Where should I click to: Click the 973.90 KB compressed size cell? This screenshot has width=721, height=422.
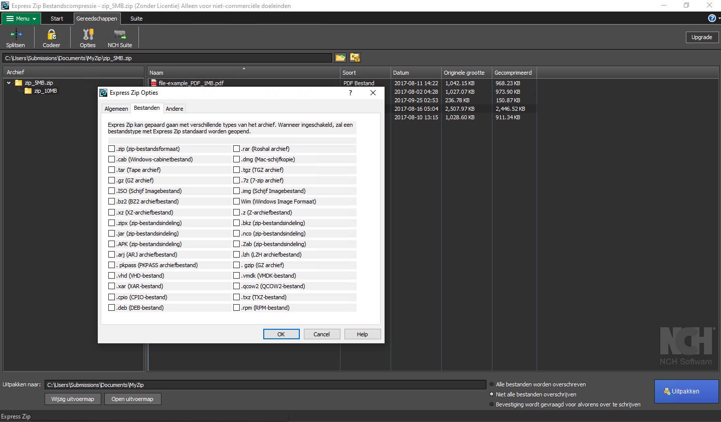pos(508,92)
